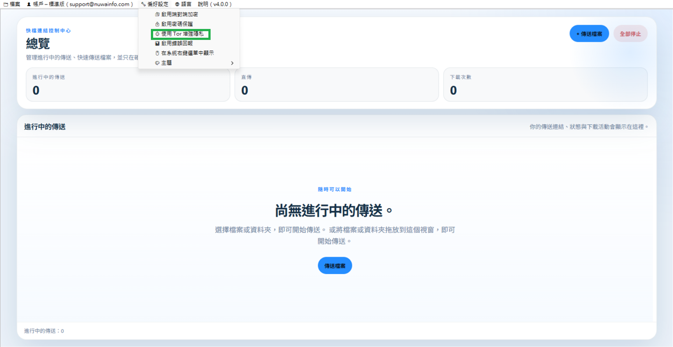Click the 進行中的傳送 count card

pyautogui.click(x=128, y=84)
